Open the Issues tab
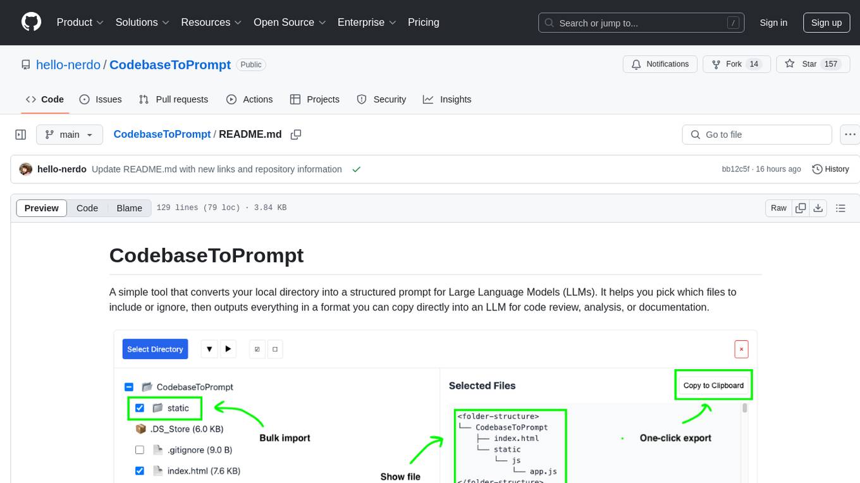The height and width of the screenshot is (483, 860). tap(101, 99)
